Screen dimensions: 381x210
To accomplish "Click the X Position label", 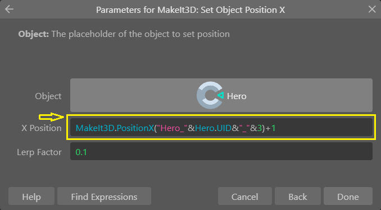I will coord(42,128).
